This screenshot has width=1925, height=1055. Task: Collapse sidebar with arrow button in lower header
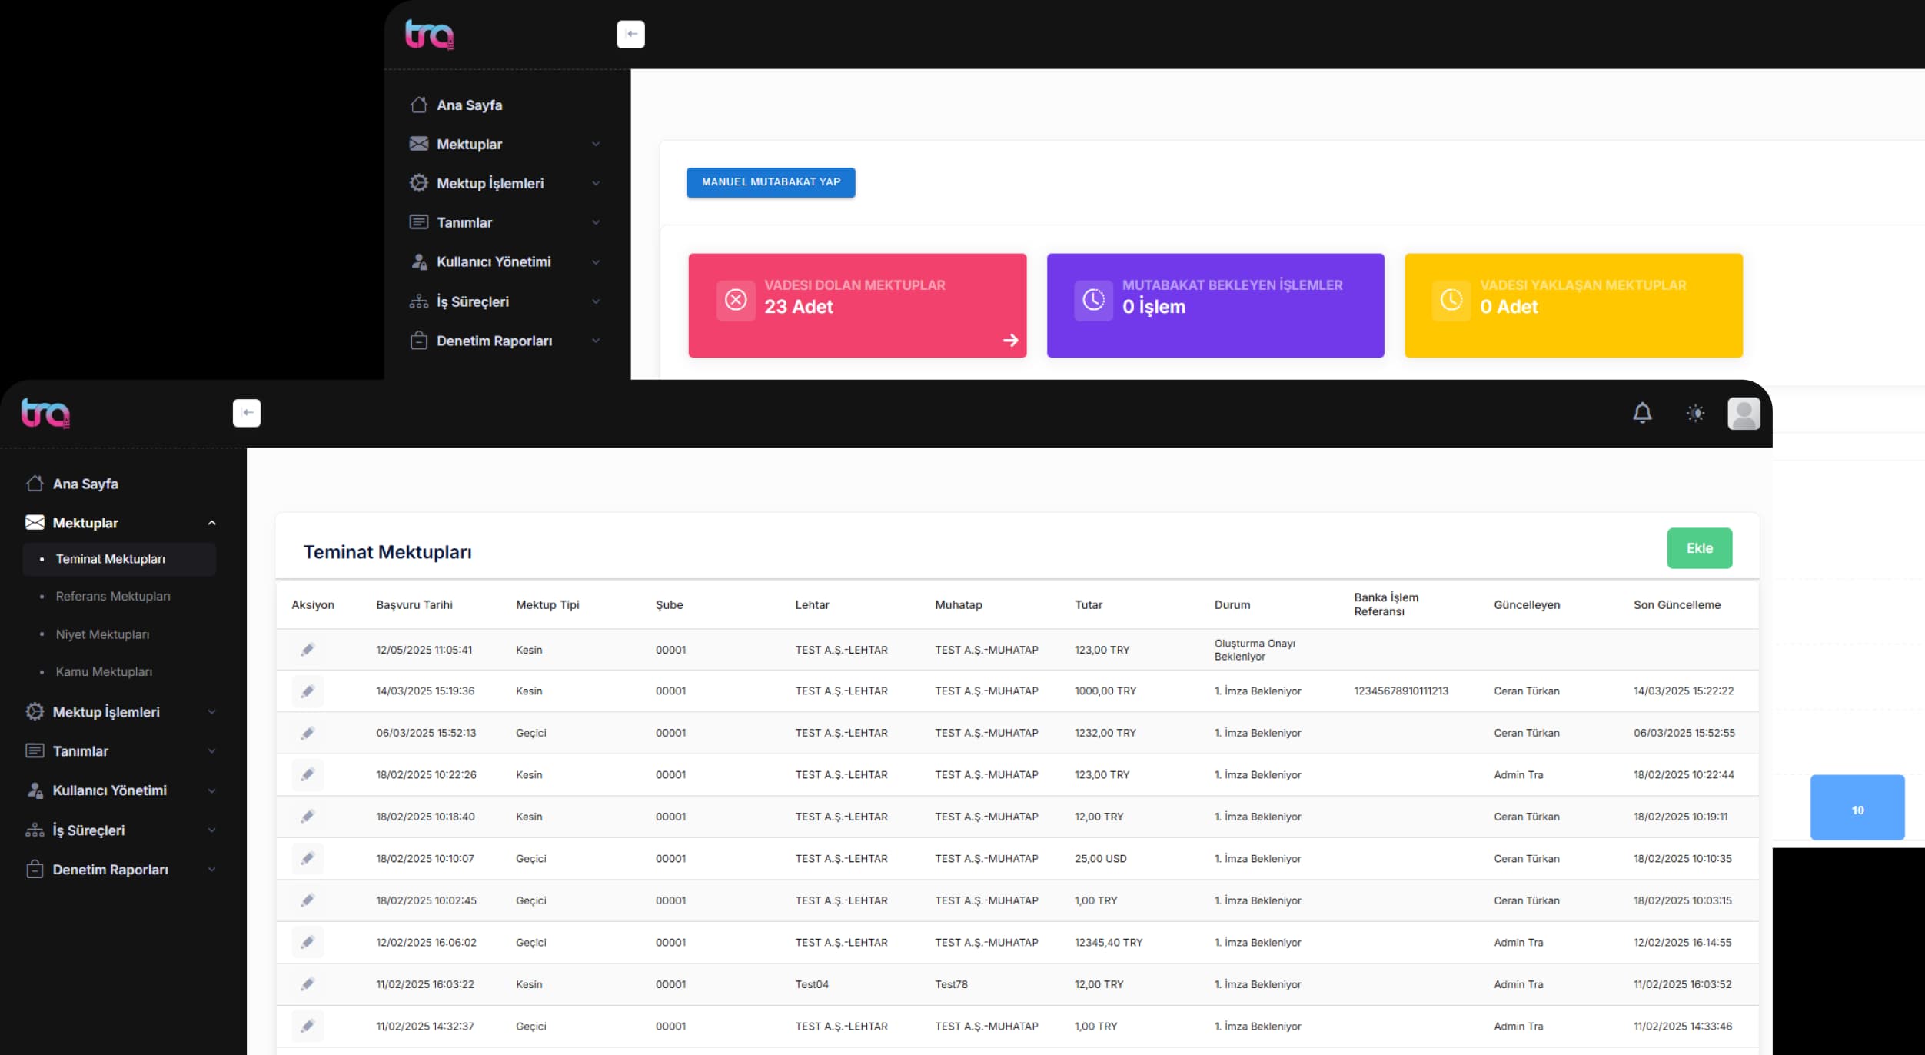coord(247,413)
